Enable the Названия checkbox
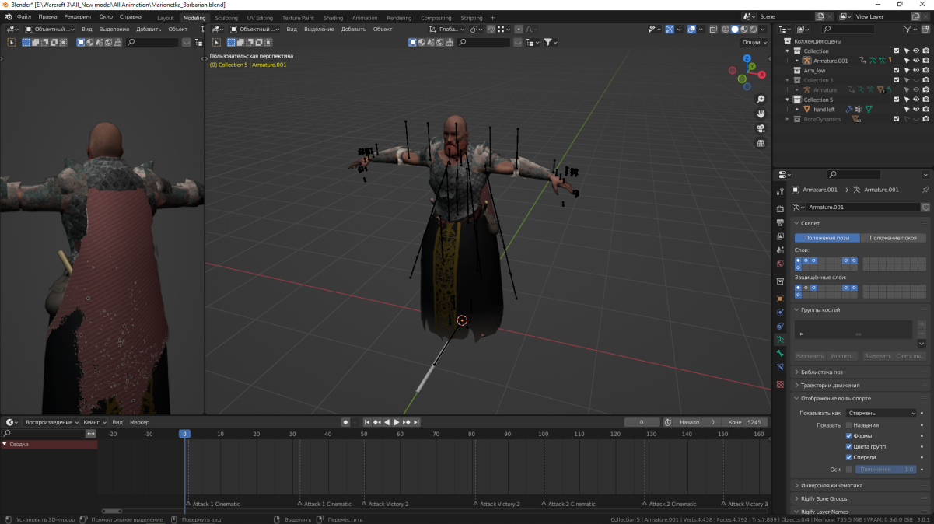Image resolution: width=934 pixels, height=524 pixels. click(x=848, y=425)
